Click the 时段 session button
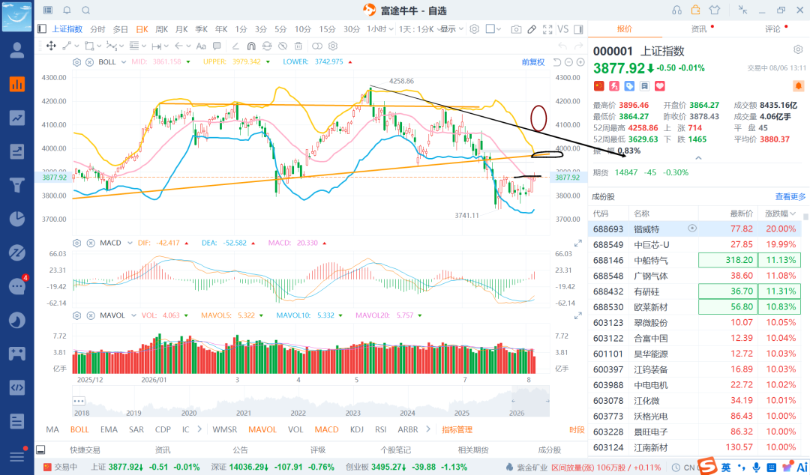Viewport: 810px width, 475px height. (x=577, y=429)
